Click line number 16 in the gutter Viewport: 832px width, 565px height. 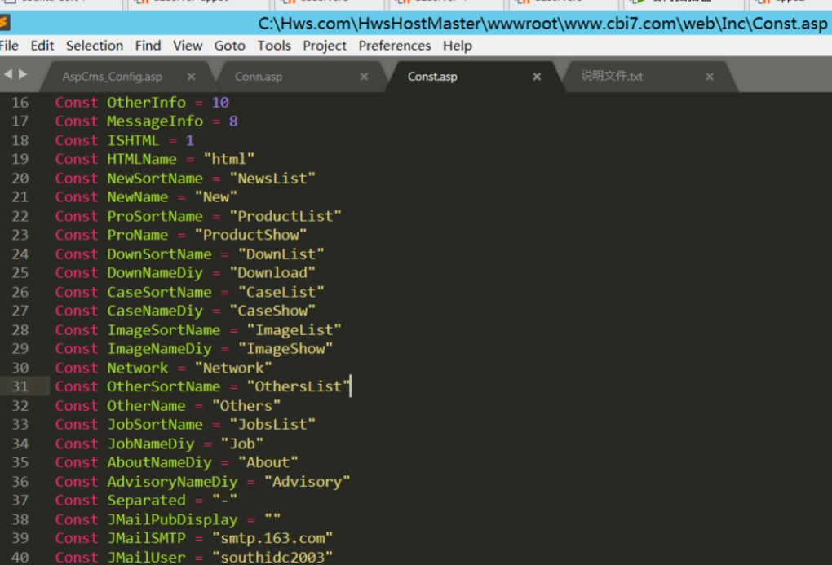point(20,103)
